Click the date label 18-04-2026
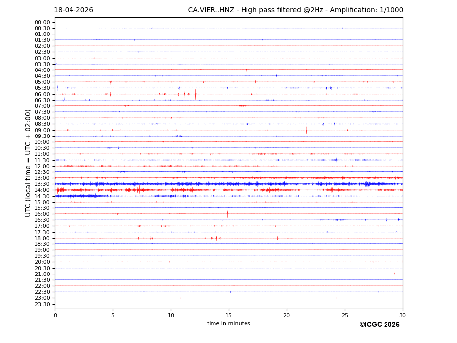457x343 pixels. [x=73, y=10]
